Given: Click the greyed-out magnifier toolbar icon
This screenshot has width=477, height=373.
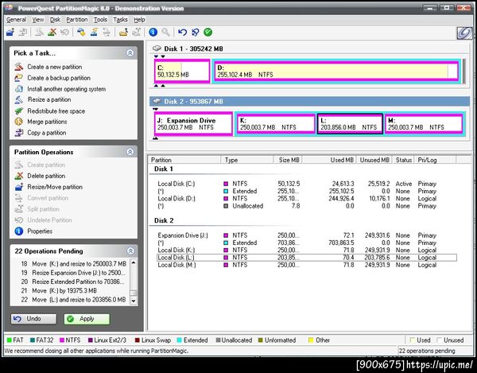Looking at the screenshot, I should click(165, 32).
